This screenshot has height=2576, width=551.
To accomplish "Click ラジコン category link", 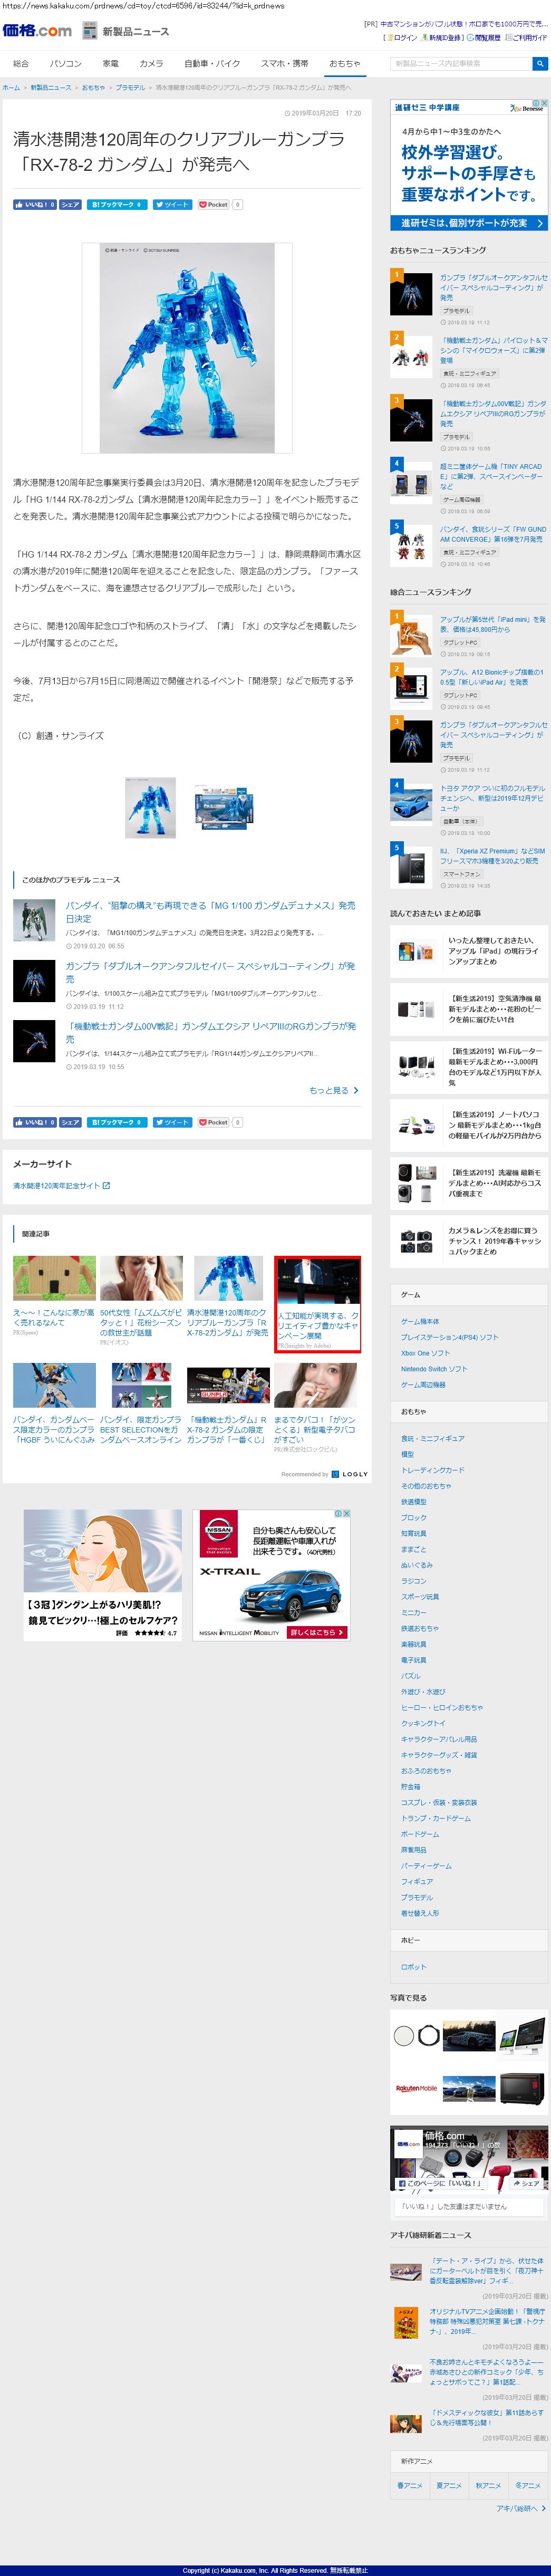I will point(413,1581).
